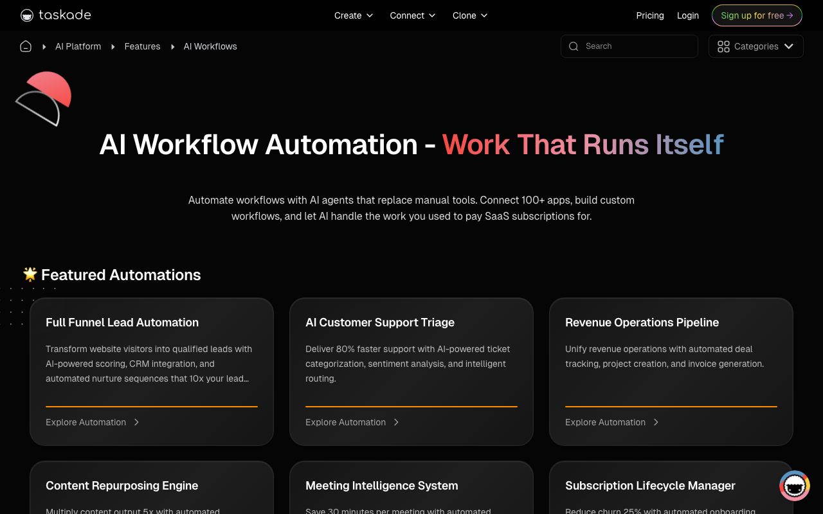Open the Clone dropdown
The width and height of the screenshot is (823, 514).
click(x=469, y=15)
